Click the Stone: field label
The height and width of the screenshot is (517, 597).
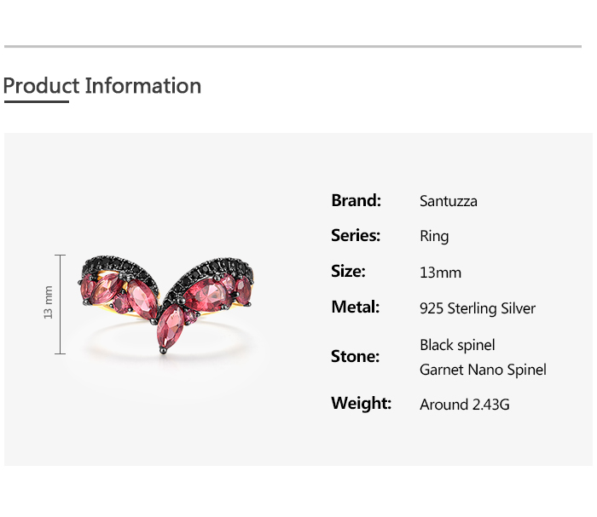coord(355,356)
